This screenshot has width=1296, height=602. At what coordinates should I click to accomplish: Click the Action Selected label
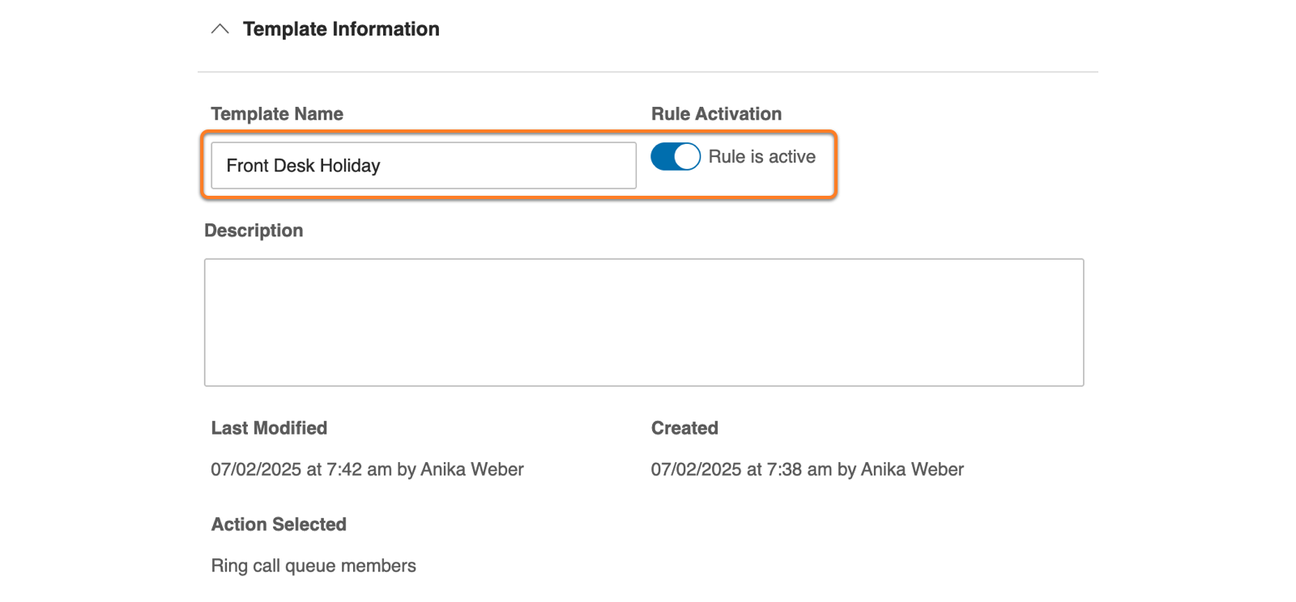[x=279, y=524]
